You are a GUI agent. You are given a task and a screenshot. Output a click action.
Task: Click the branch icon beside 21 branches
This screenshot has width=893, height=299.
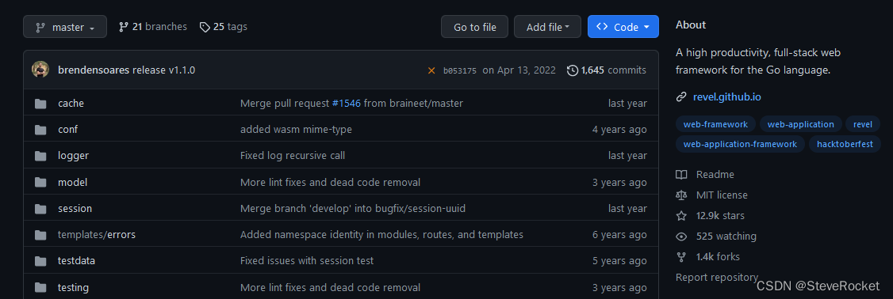(x=123, y=27)
